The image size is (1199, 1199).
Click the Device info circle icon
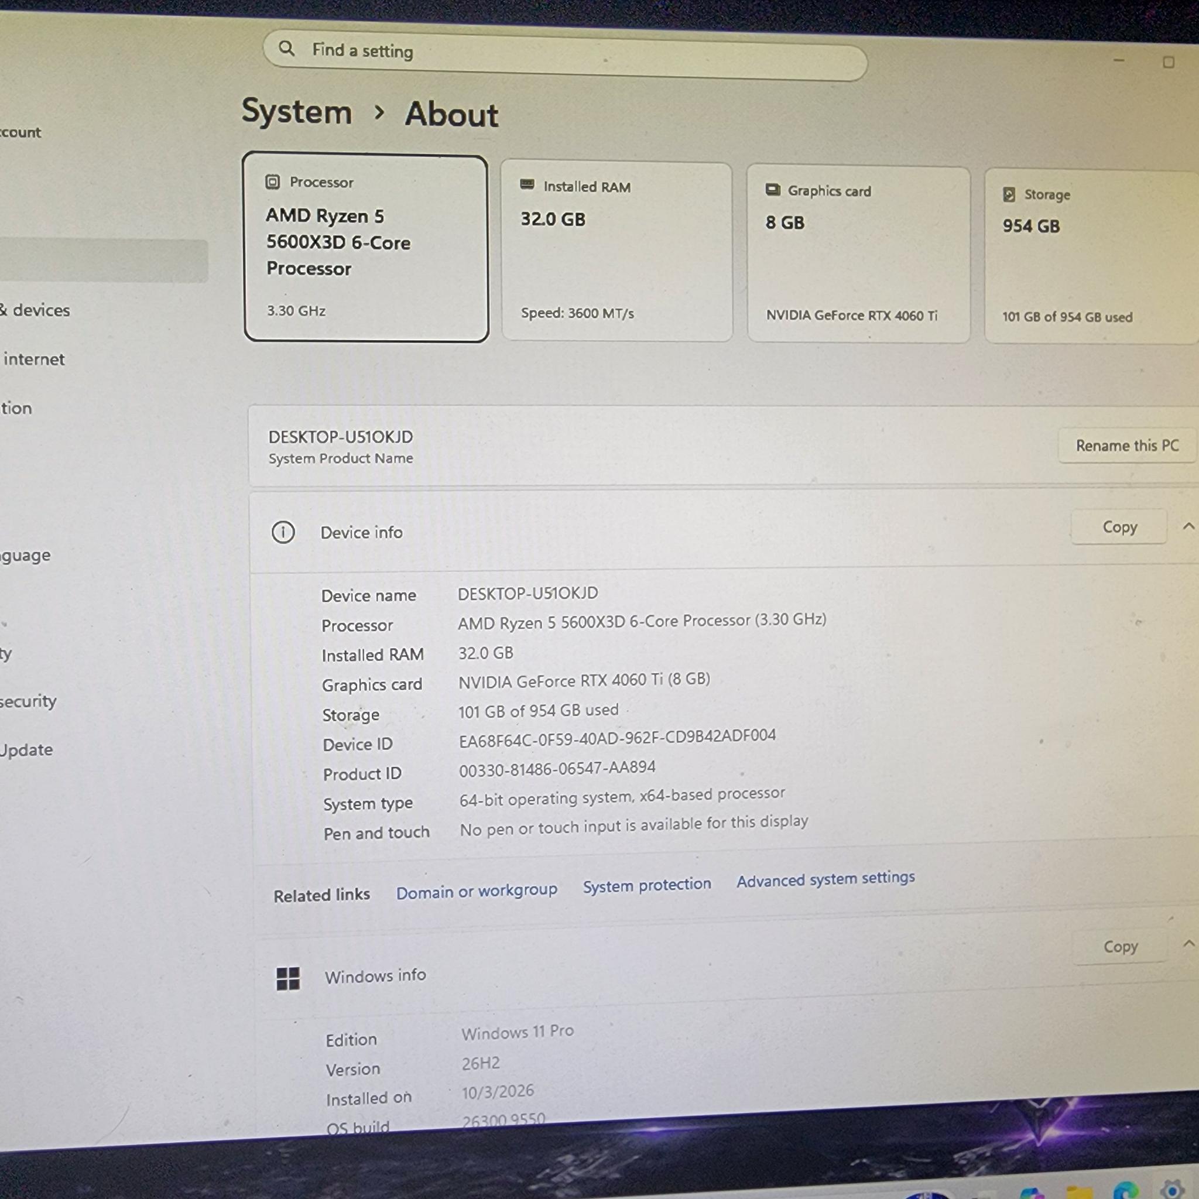click(283, 532)
